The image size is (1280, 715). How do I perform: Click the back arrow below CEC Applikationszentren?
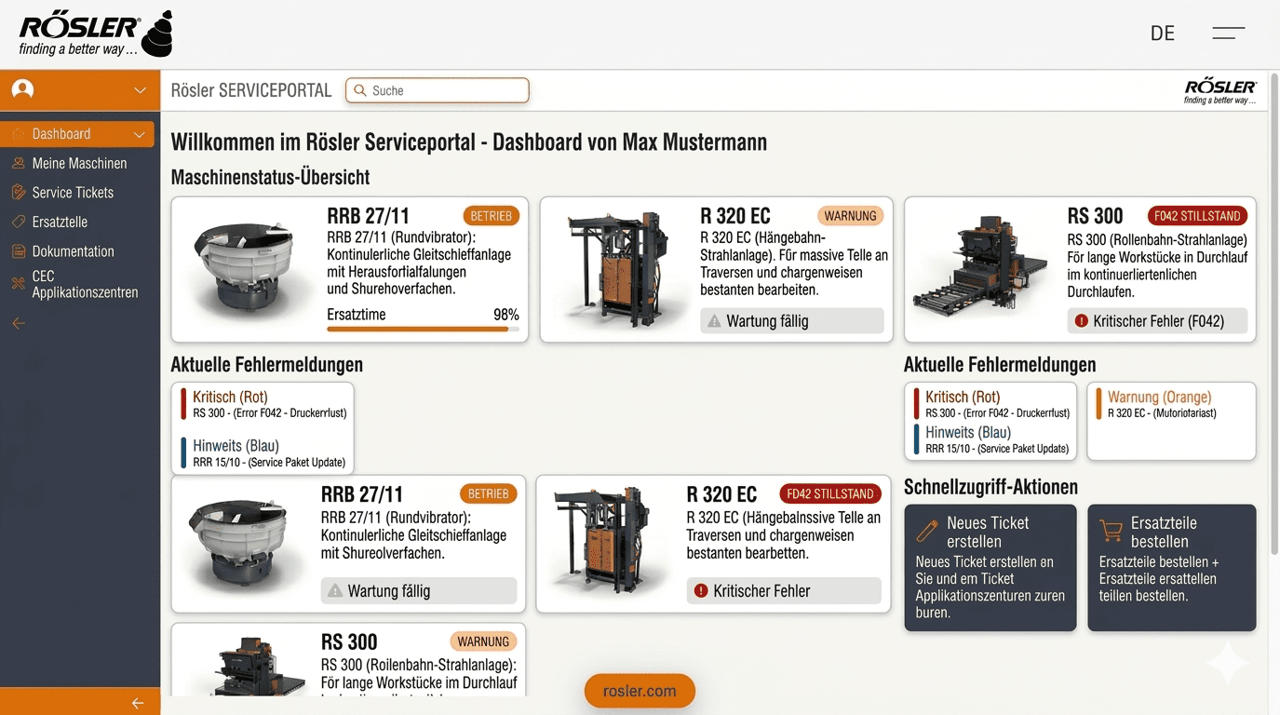point(18,324)
